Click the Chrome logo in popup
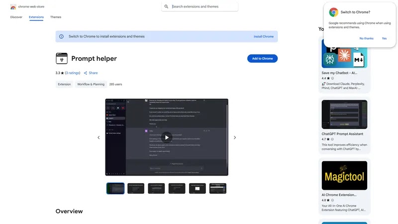This screenshot has height=224, width=398. 333,12
